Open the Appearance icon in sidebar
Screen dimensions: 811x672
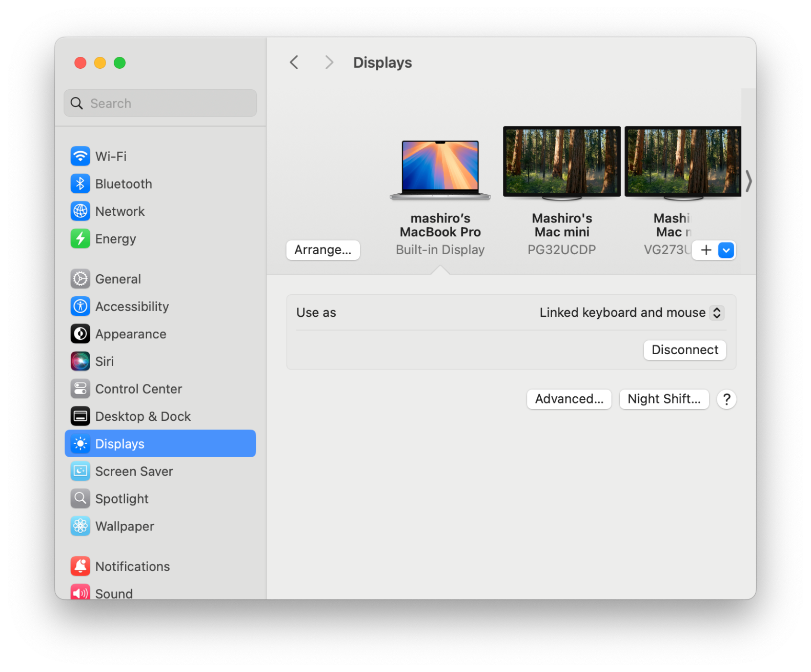[80, 334]
